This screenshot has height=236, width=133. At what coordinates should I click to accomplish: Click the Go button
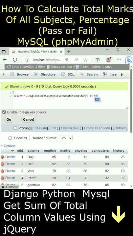coord(9,120)
